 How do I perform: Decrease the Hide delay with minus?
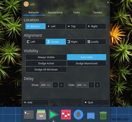tap(91, 85)
